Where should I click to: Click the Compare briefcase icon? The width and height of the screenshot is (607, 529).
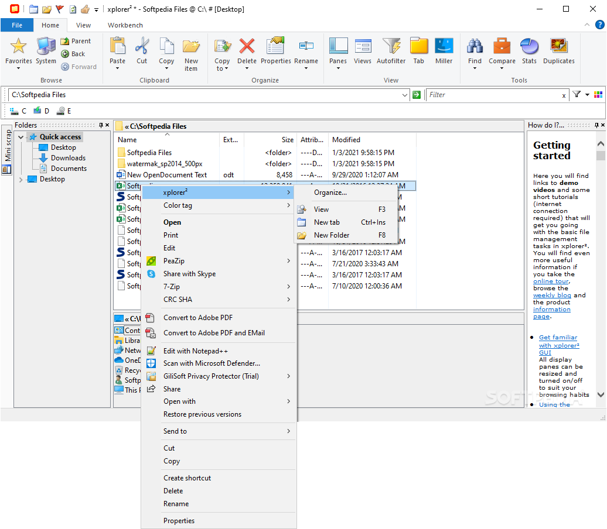502,46
